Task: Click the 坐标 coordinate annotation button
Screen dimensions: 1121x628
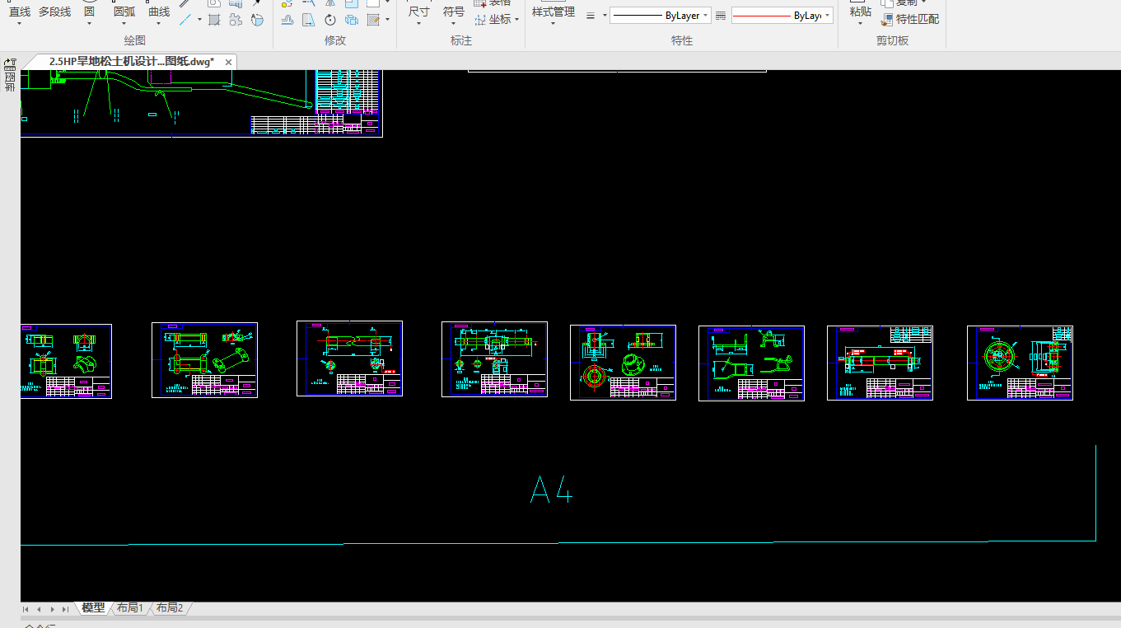Action: (x=493, y=19)
